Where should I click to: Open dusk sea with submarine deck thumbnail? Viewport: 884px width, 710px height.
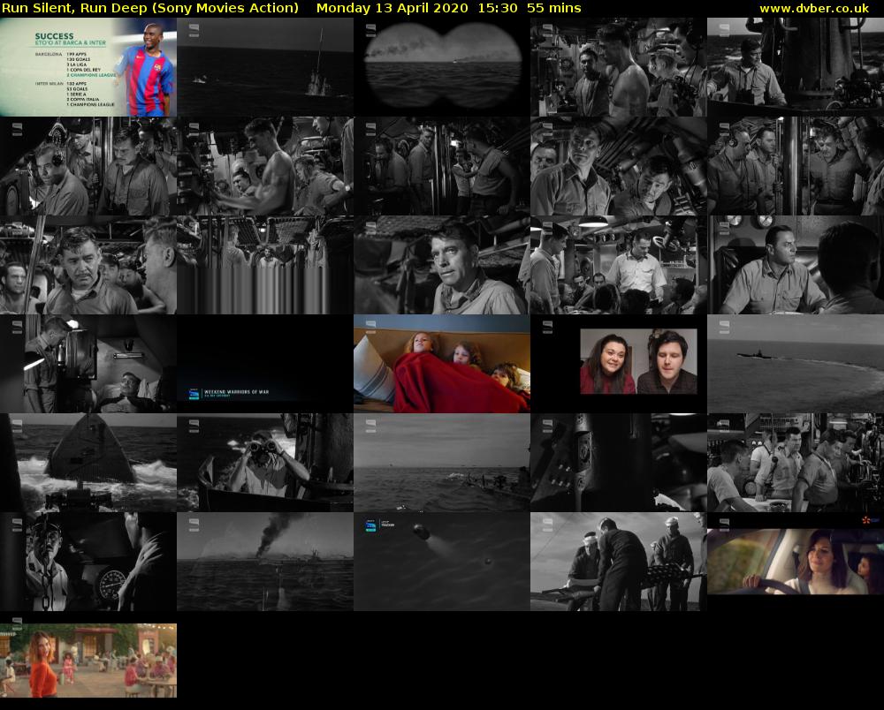pyautogui.click(x=442, y=463)
